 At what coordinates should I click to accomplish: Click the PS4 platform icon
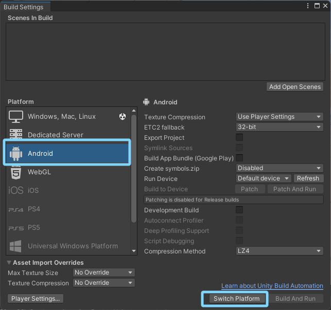pos(16,209)
